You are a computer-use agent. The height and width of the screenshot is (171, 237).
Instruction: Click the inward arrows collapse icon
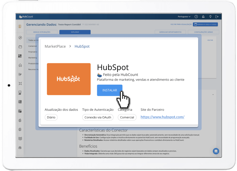[x=20, y=83]
